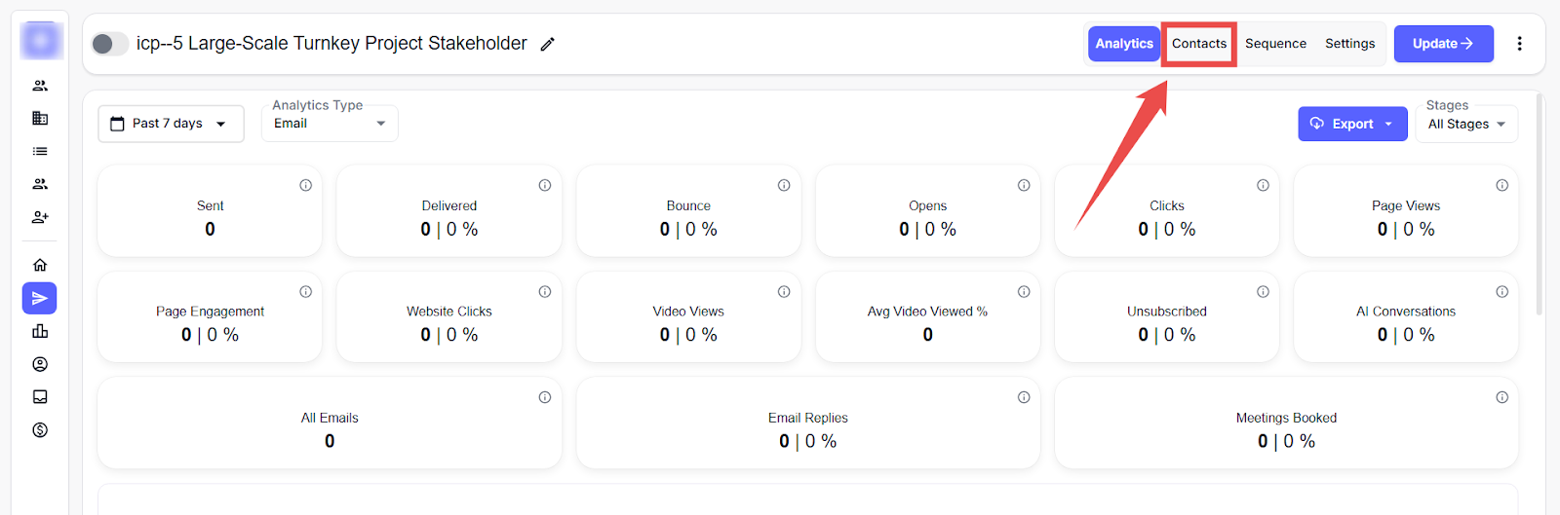Image resolution: width=1560 pixels, height=515 pixels.
Task: Expand the Analytics Type dropdown
Action: 330,124
